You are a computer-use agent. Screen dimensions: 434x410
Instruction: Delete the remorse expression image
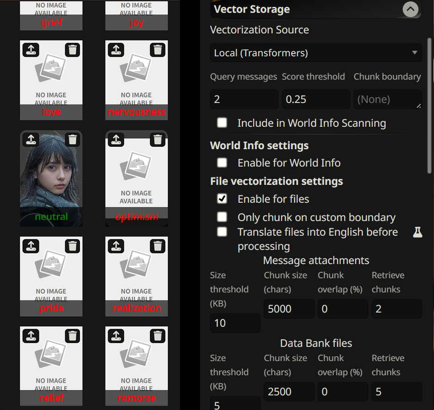coord(158,336)
